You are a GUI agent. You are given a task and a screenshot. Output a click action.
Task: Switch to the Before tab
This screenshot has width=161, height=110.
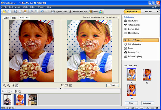7,18
